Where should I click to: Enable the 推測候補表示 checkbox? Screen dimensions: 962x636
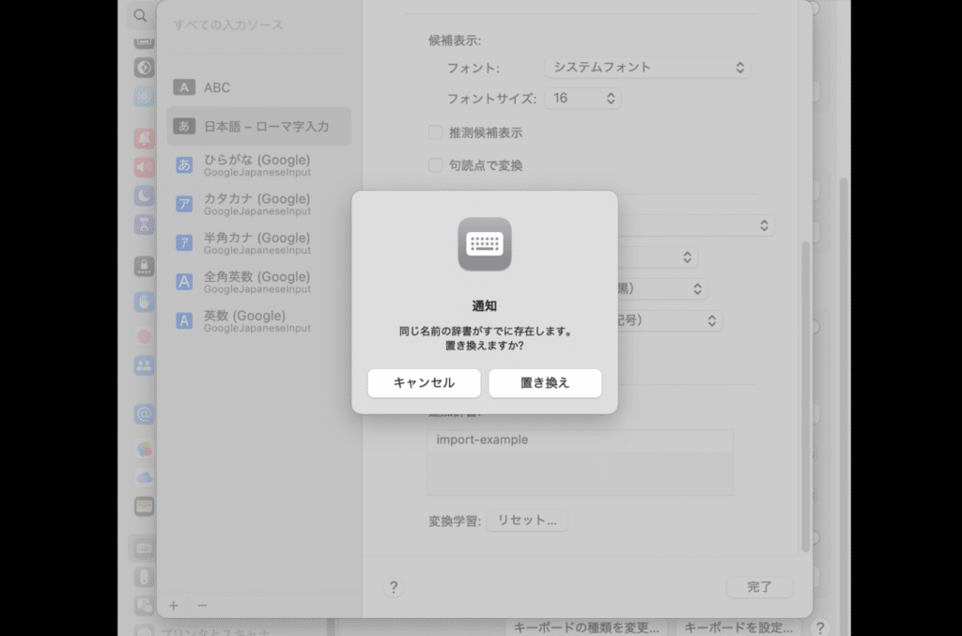(435, 132)
